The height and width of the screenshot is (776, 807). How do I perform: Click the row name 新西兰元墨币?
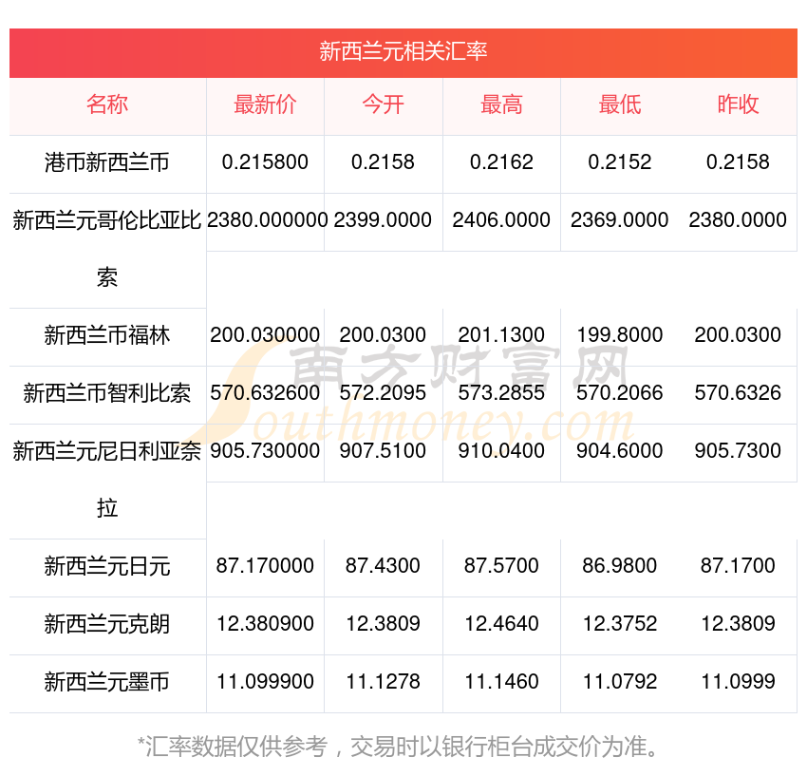click(107, 682)
